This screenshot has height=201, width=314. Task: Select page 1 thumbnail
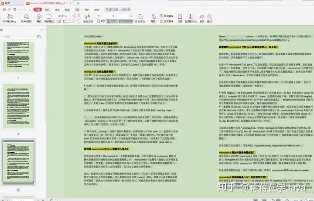click(x=18, y=57)
